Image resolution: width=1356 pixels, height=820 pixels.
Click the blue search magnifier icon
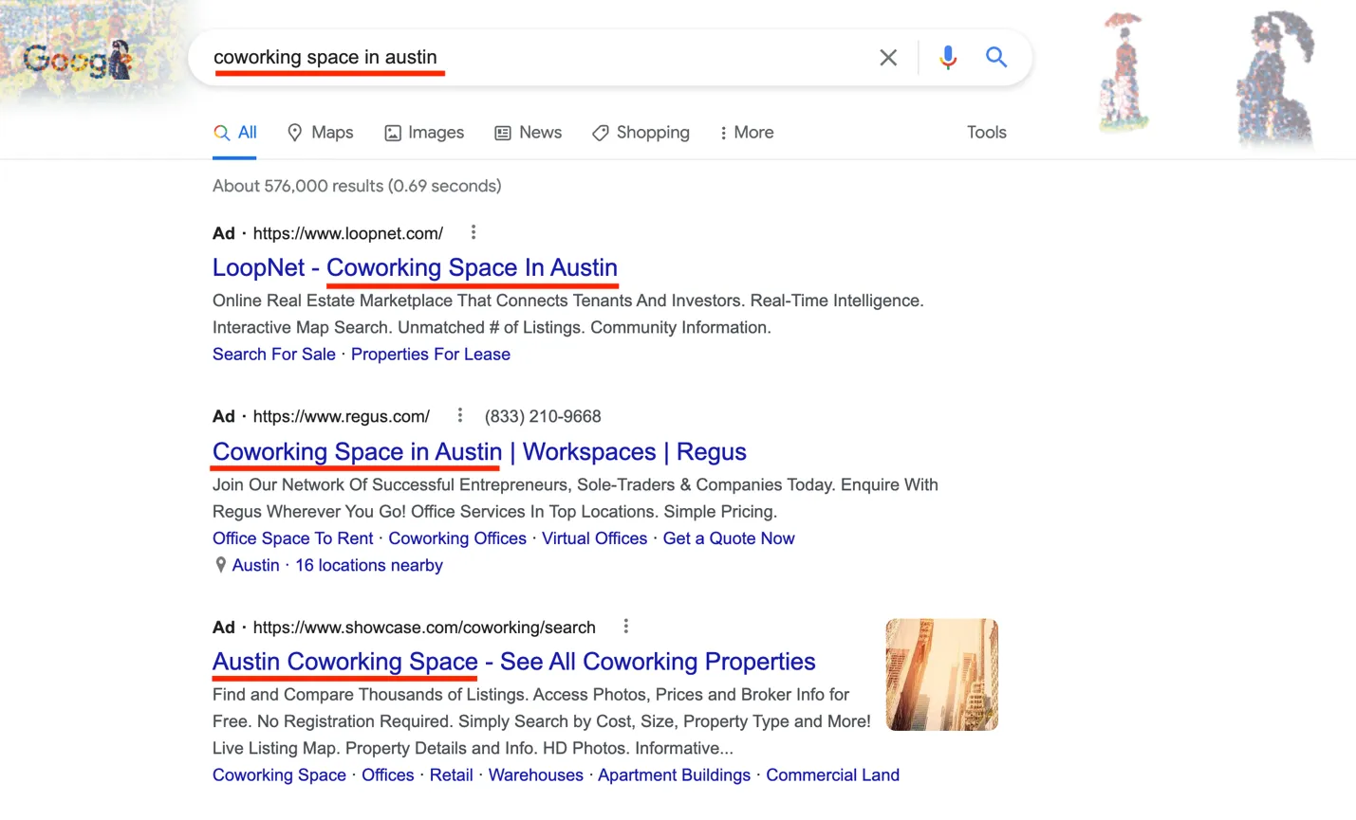pos(995,58)
